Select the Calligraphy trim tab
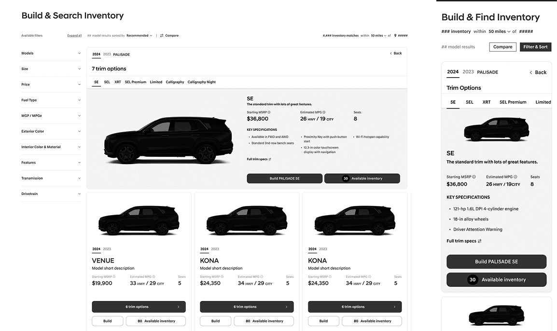 [x=175, y=82]
